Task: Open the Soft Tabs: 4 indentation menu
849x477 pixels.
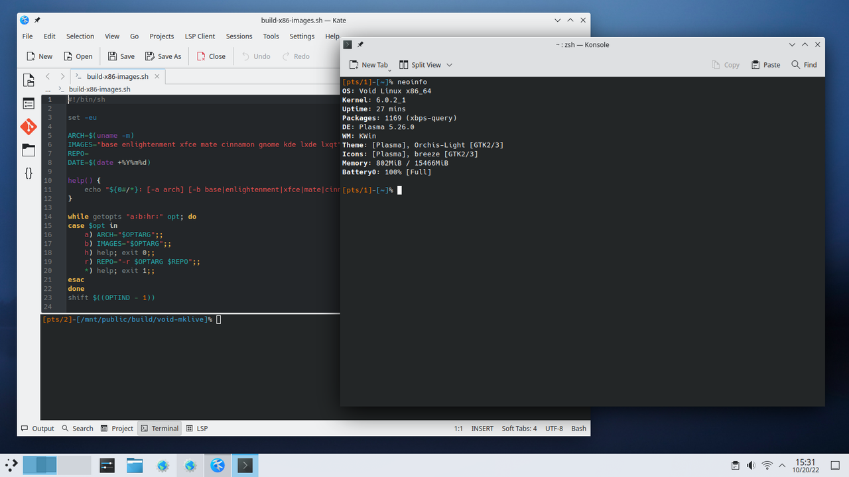Action: pos(519,429)
